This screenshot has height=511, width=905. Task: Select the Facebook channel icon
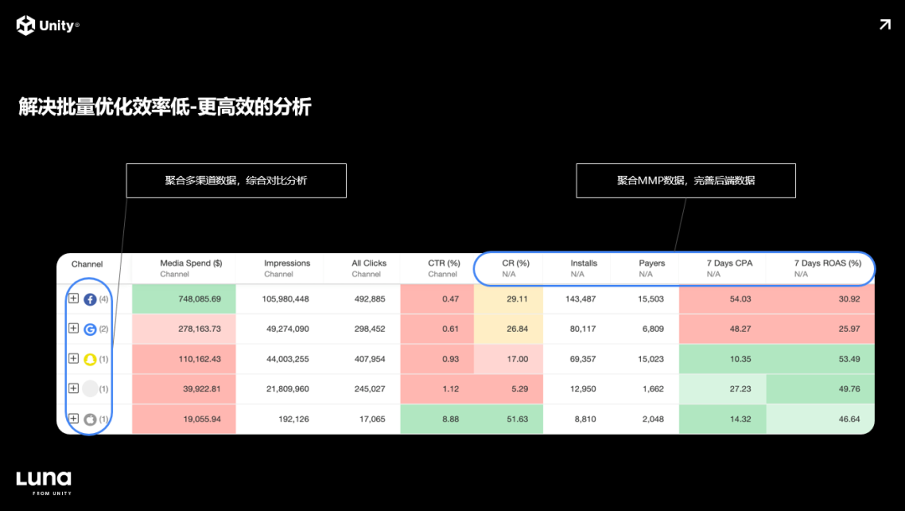90,298
